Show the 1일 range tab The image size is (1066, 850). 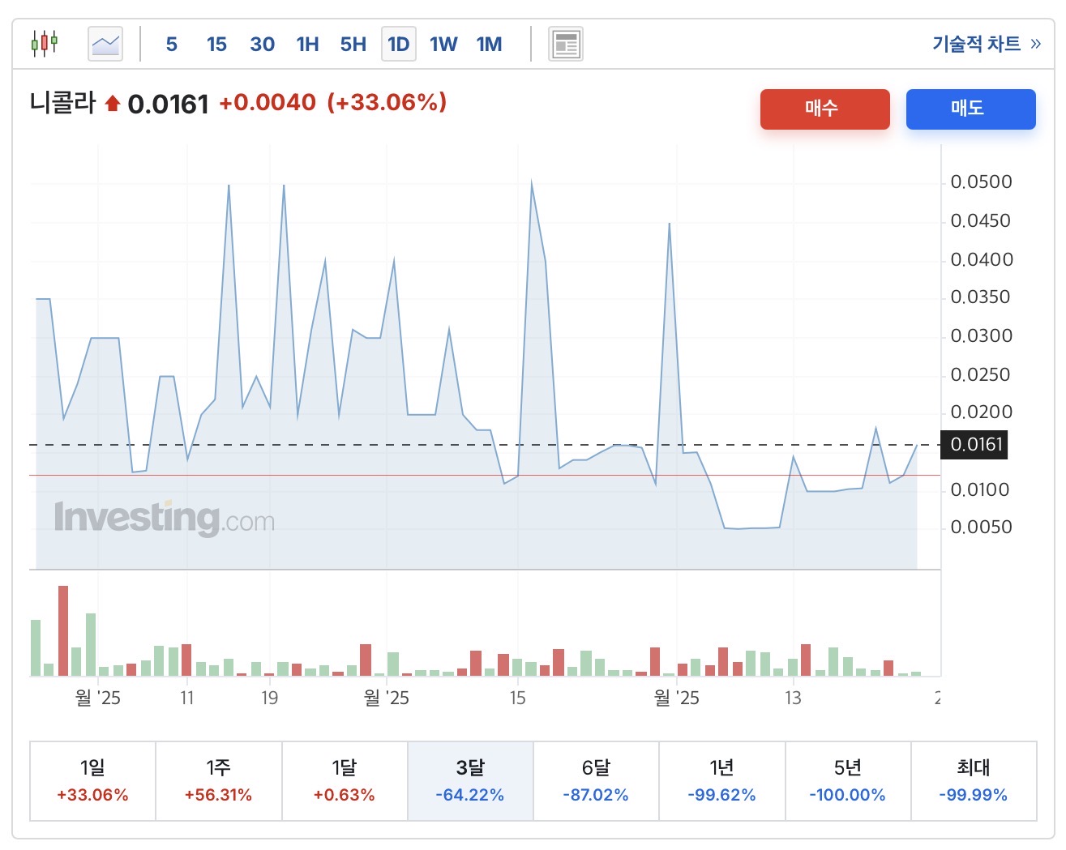[92, 780]
